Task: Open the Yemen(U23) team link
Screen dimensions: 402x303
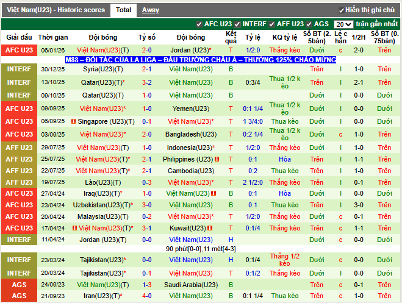Action: [x=191, y=109]
